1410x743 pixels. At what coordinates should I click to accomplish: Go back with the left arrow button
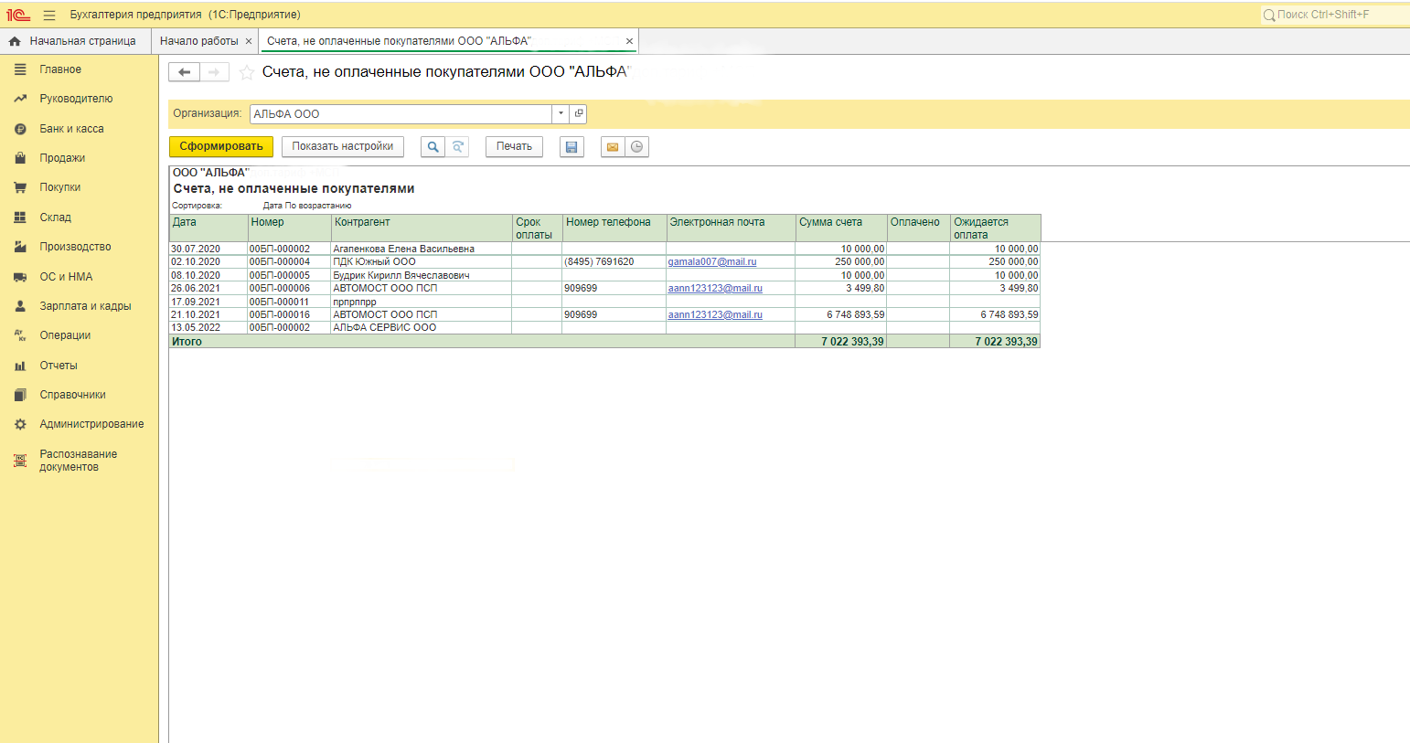point(185,72)
